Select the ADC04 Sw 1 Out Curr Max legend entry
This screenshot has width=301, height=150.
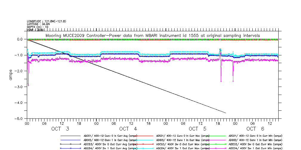point(183,148)
